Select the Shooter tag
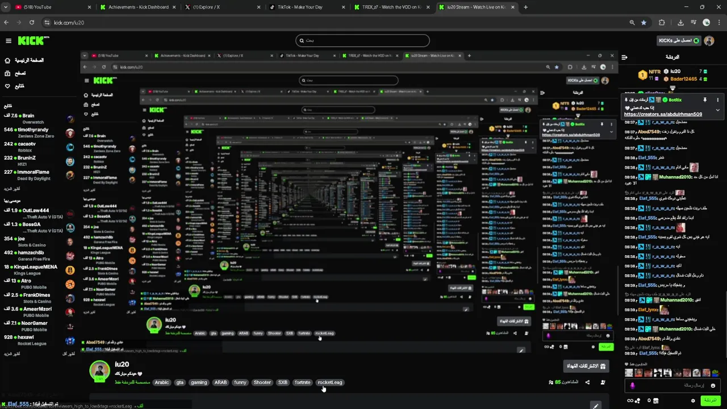Viewport: 727px width, 409px height. point(262,382)
